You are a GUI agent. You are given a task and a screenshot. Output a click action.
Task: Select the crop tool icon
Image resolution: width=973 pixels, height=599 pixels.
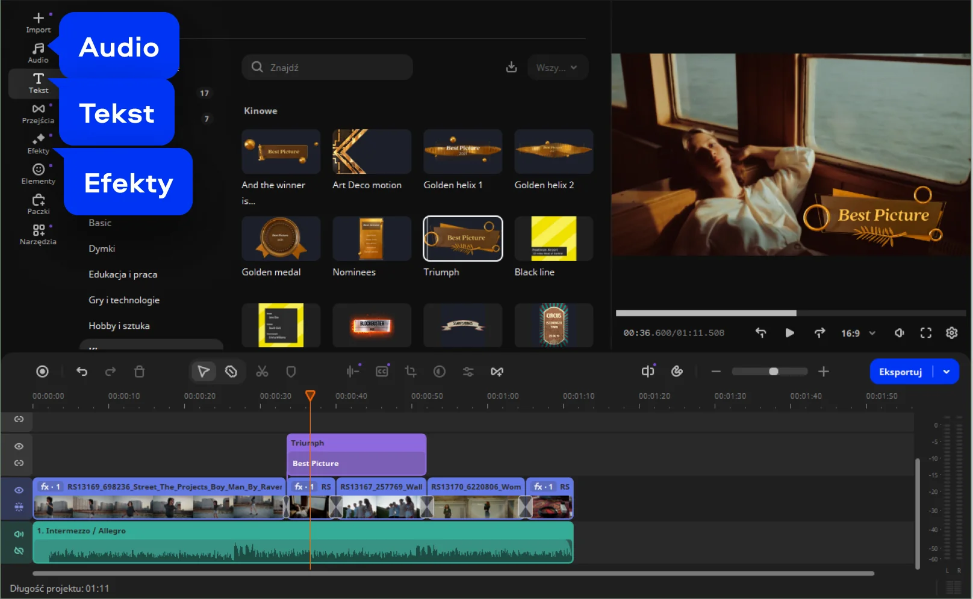(x=411, y=372)
